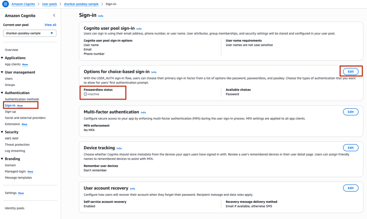Go to Authentication methods page
The width and height of the screenshot is (367, 219).
pyautogui.click(x=22, y=99)
